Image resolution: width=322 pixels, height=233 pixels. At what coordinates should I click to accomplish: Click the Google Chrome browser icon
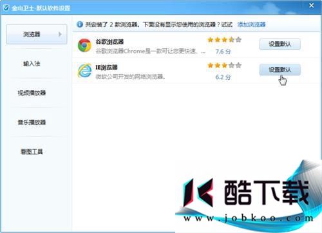pyautogui.click(x=84, y=45)
